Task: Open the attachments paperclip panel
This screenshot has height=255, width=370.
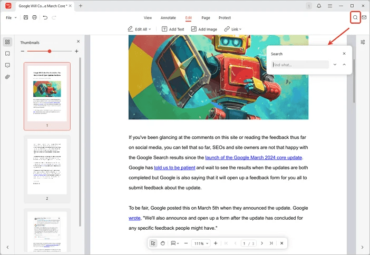Action: click(7, 77)
